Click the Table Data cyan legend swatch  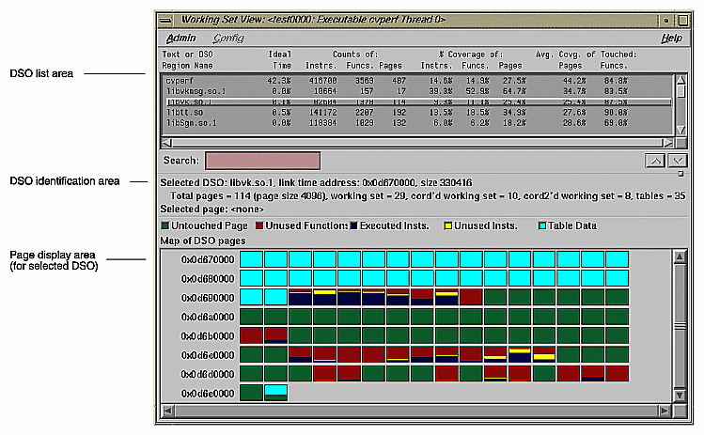point(543,225)
